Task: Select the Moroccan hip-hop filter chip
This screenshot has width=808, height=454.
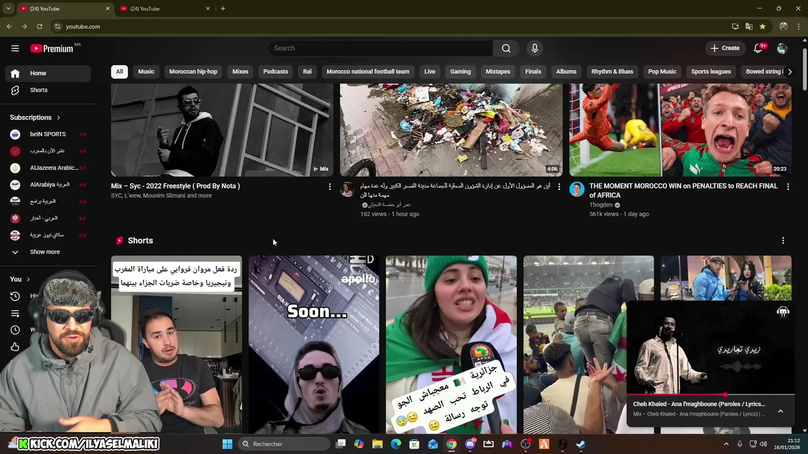Action: (193, 71)
